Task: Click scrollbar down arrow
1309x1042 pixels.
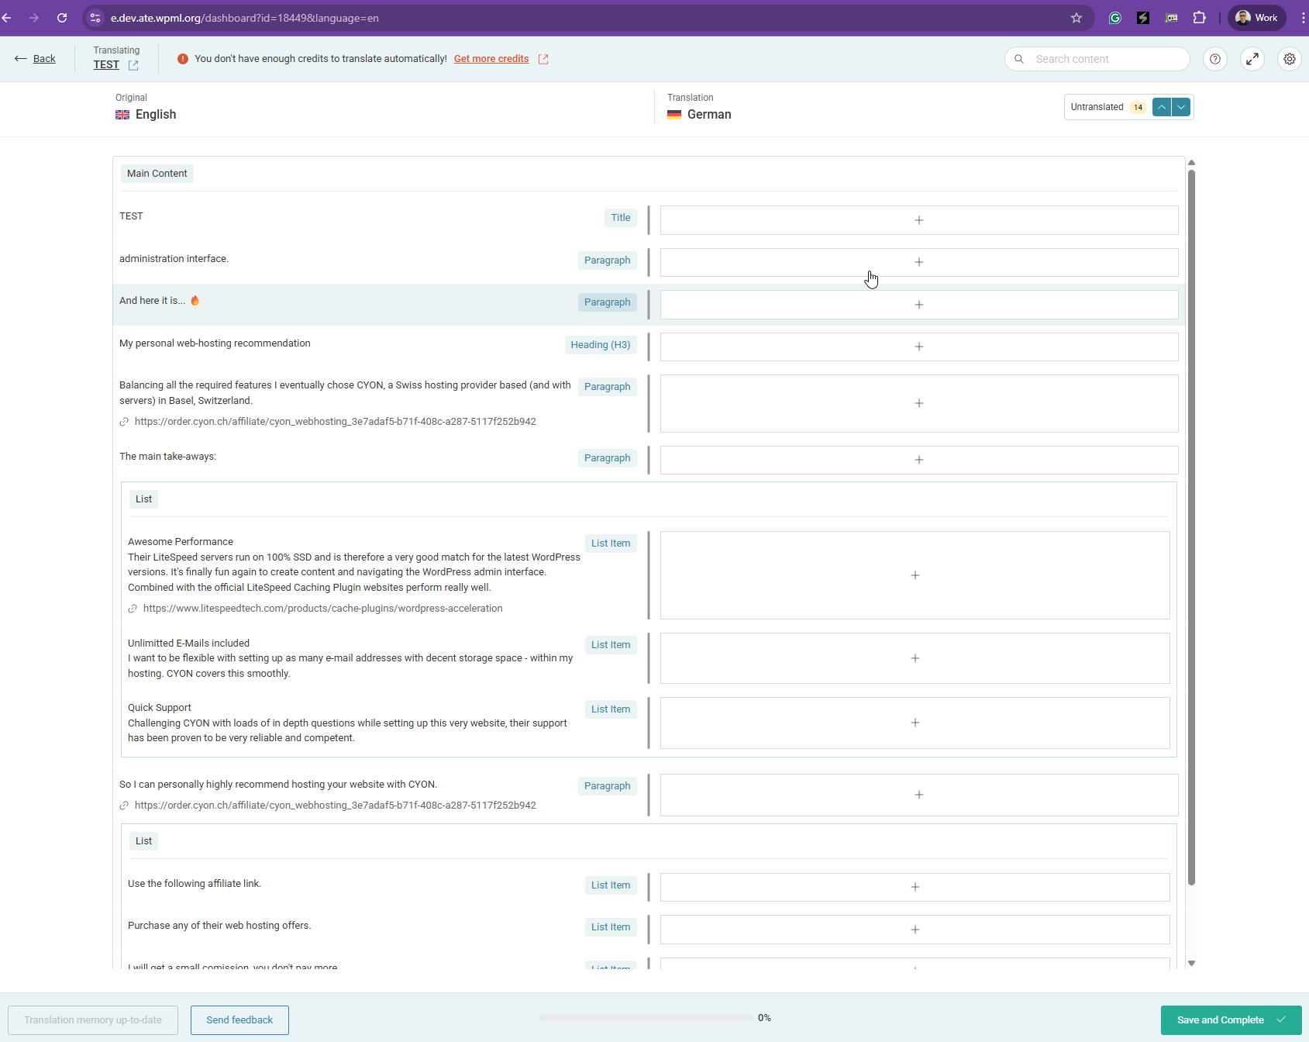Action: pos(1191,964)
